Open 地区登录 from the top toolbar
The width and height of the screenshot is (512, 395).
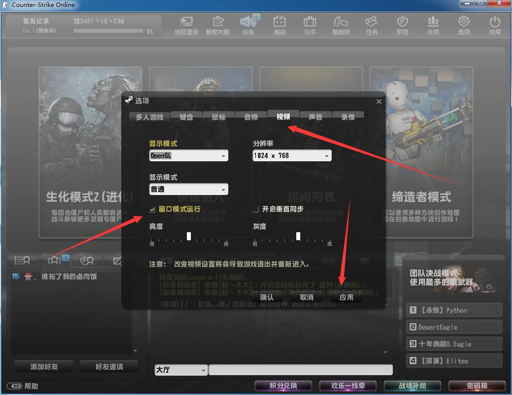(186, 26)
